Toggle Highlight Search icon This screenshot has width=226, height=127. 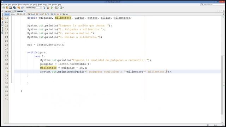[x=37, y=14]
